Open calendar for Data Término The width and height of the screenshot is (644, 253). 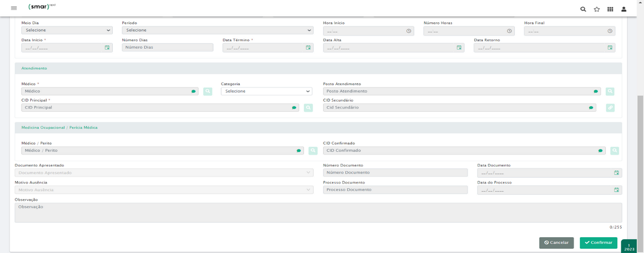click(x=308, y=48)
